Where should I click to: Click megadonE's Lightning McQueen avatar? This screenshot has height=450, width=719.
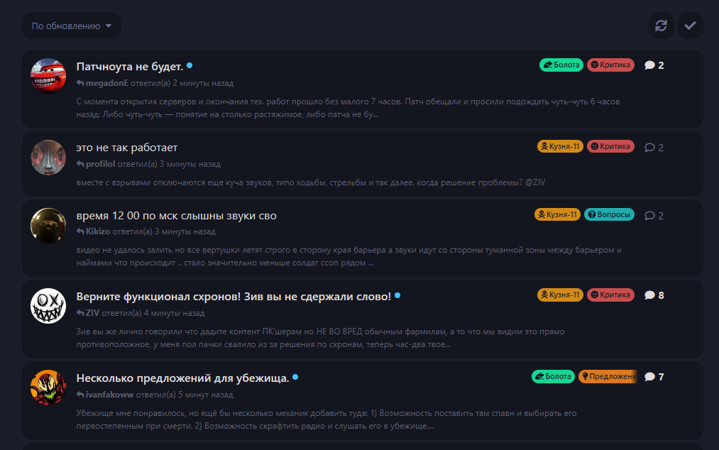tap(48, 75)
